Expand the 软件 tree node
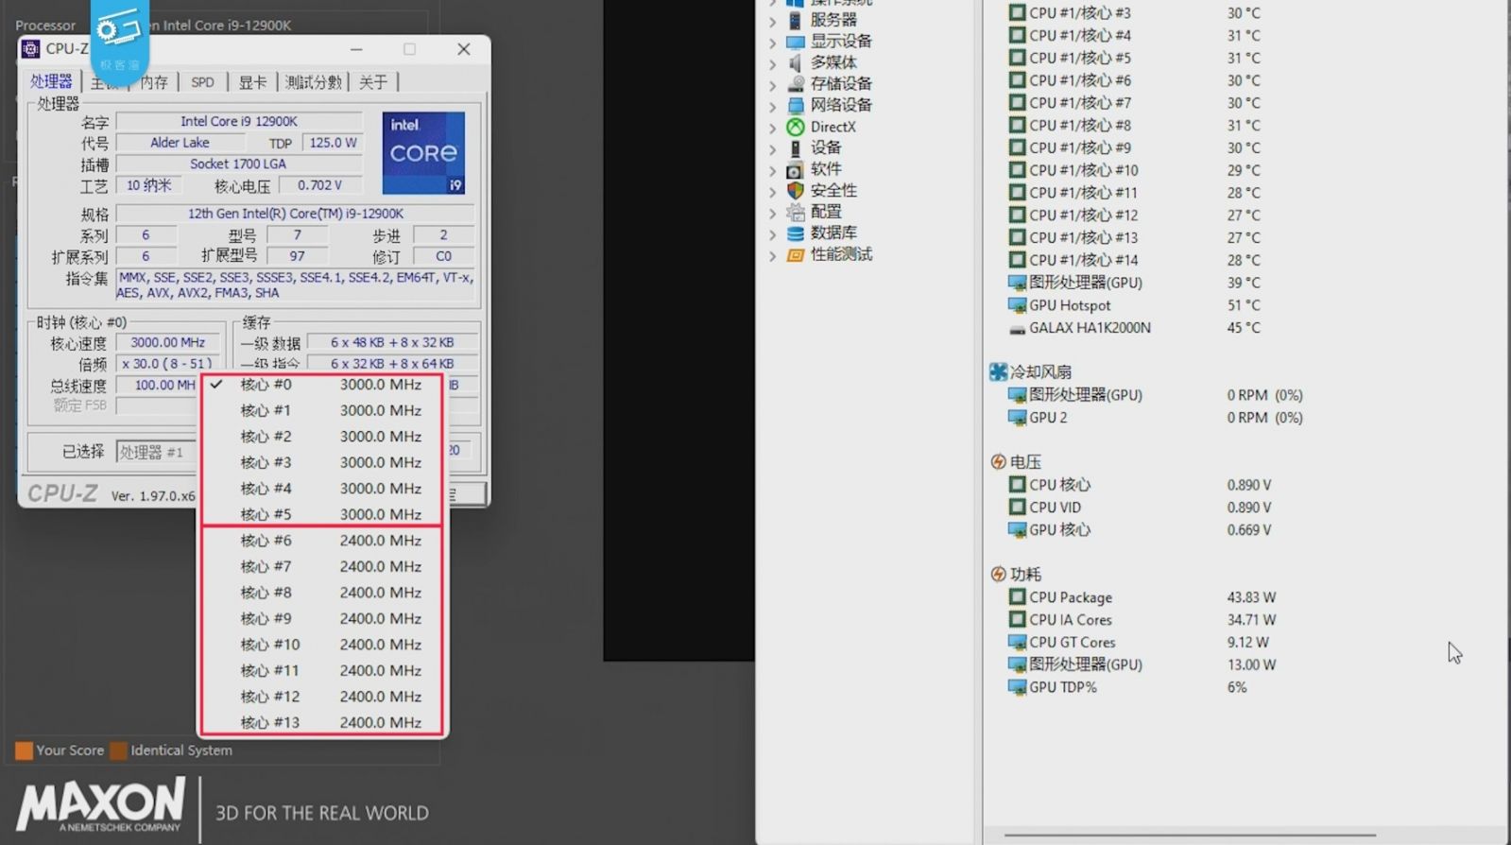Viewport: 1511px width, 845px height. point(773,170)
